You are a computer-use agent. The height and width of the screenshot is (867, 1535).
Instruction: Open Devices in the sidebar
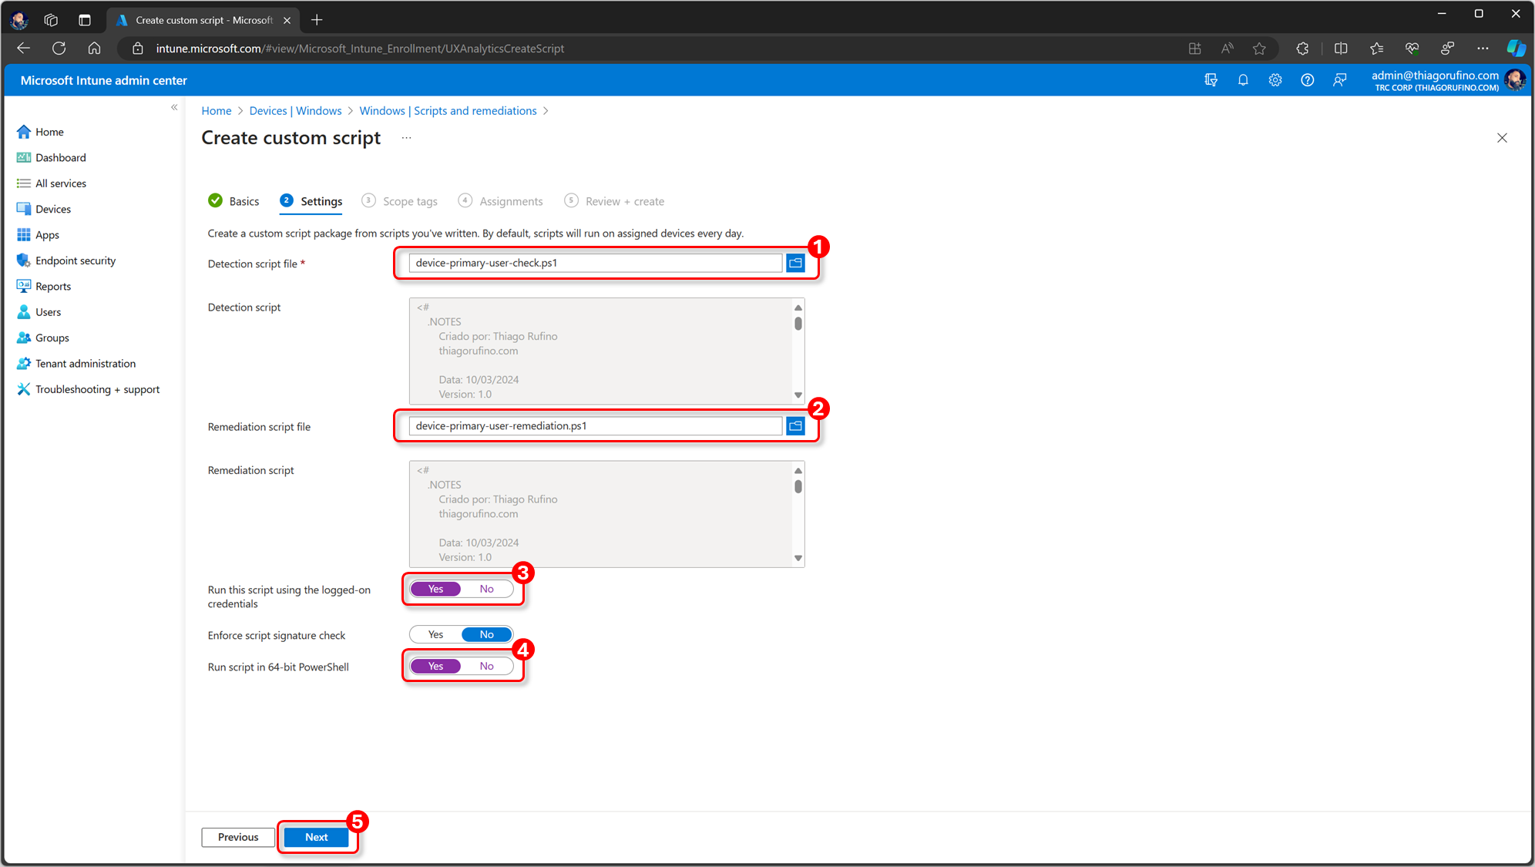[44, 209]
